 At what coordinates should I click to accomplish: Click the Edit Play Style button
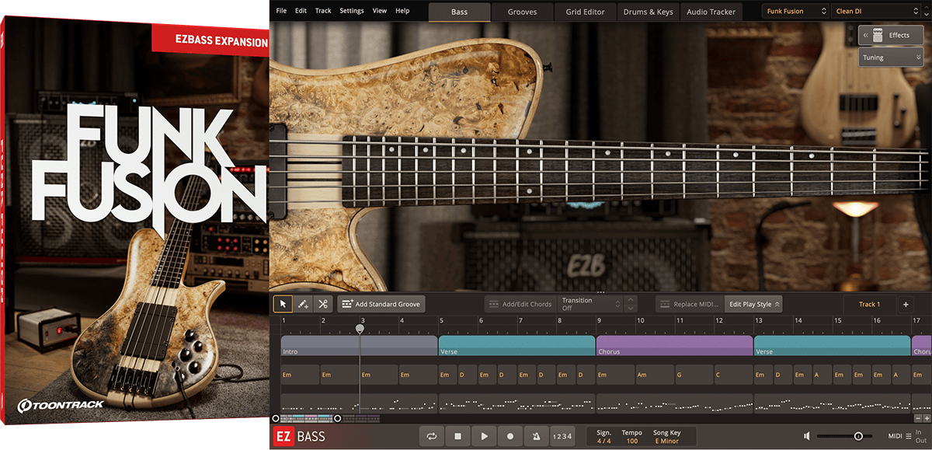click(753, 304)
